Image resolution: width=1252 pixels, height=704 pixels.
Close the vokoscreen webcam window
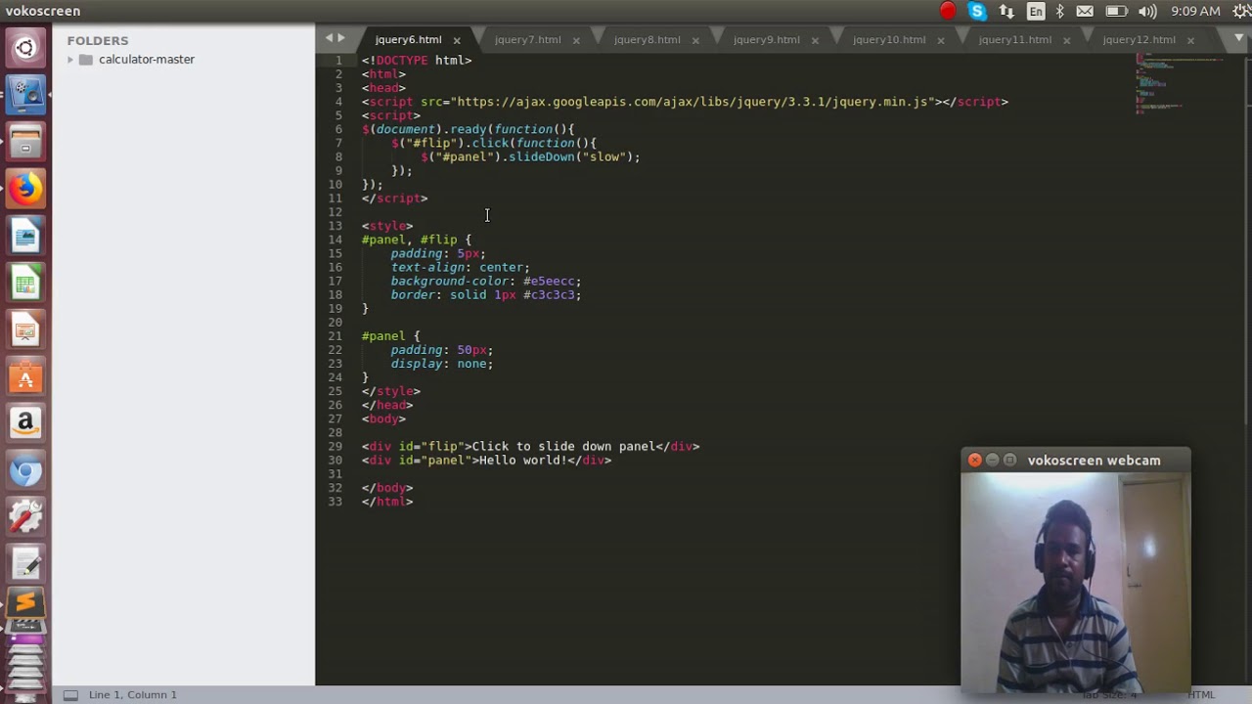point(974,460)
